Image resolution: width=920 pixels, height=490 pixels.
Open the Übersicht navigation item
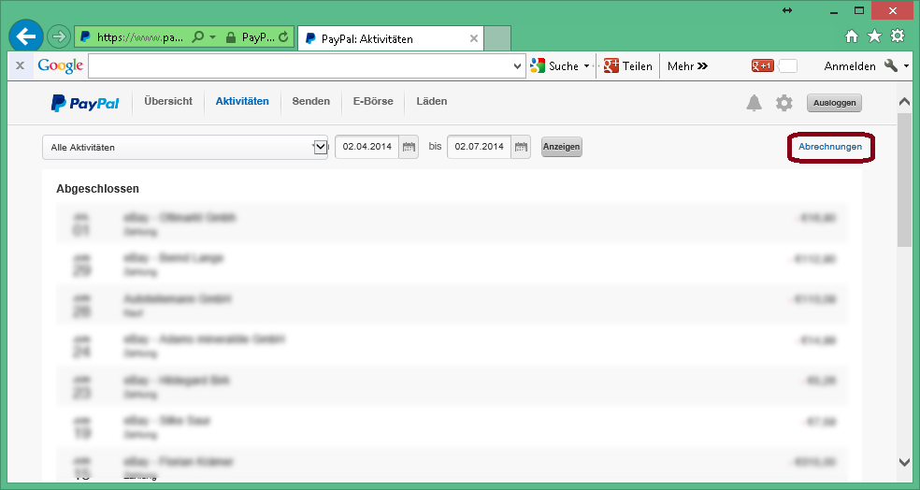168,101
